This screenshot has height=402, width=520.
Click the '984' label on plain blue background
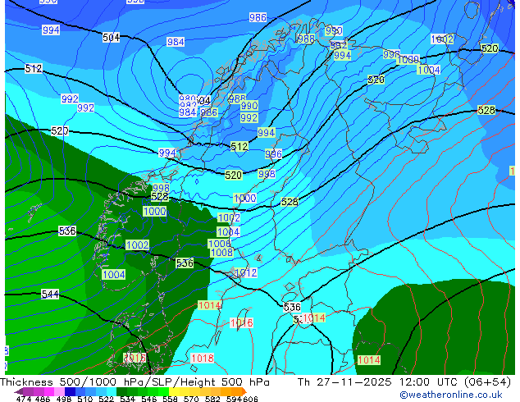(x=176, y=42)
